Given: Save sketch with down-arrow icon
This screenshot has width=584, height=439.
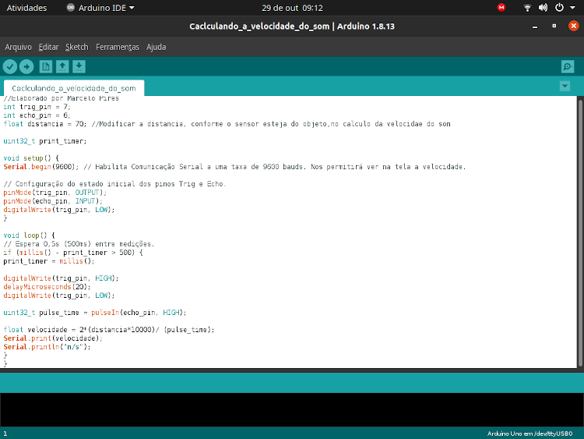Looking at the screenshot, I should tap(79, 67).
